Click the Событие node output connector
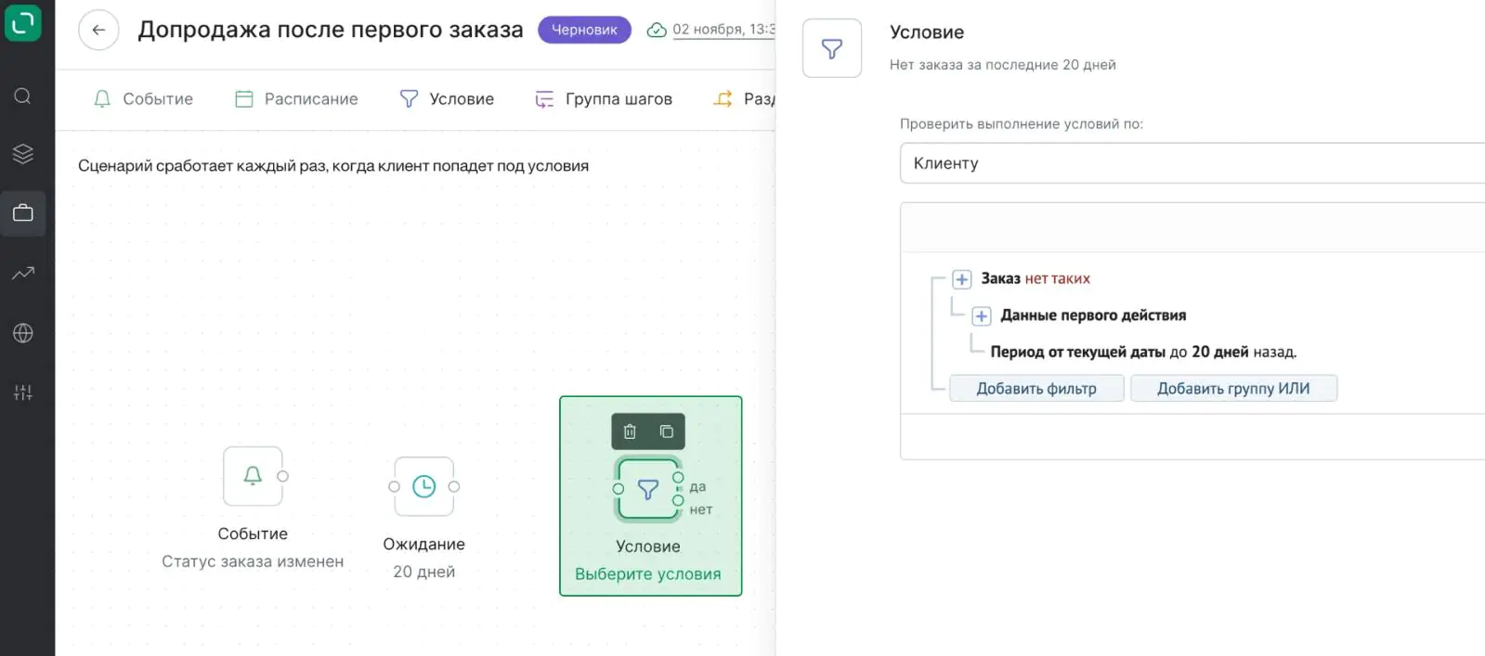Screen dimensions: 1485x656 point(282,476)
